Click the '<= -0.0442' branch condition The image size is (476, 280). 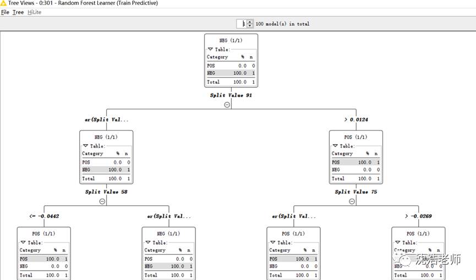coord(44,216)
